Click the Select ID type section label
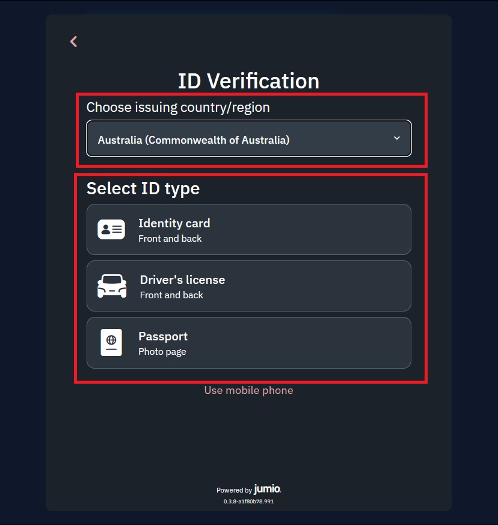This screenshot has height=525, width=498. [143, 188]
